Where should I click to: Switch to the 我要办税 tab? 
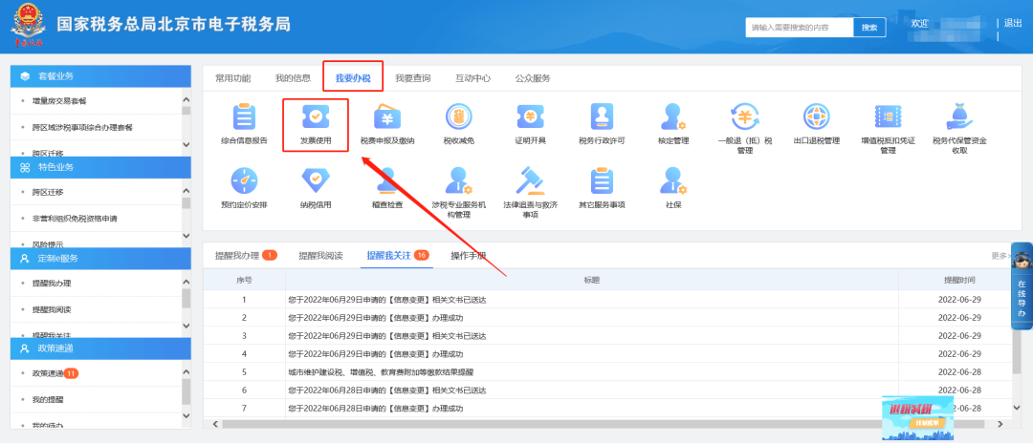[x=353, y=77]
